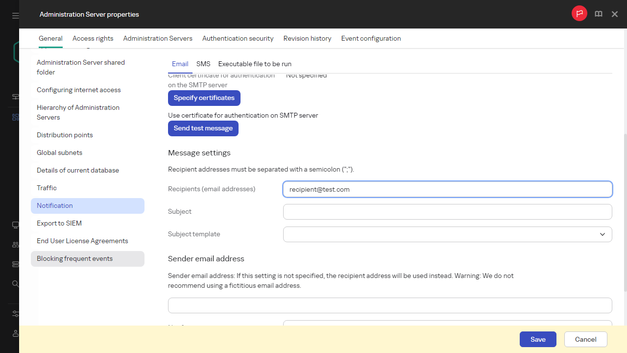This screenshot has height=353, width=627.
Task: Click the settings sliders icon in the sidebar
Action: coord(16,314)
